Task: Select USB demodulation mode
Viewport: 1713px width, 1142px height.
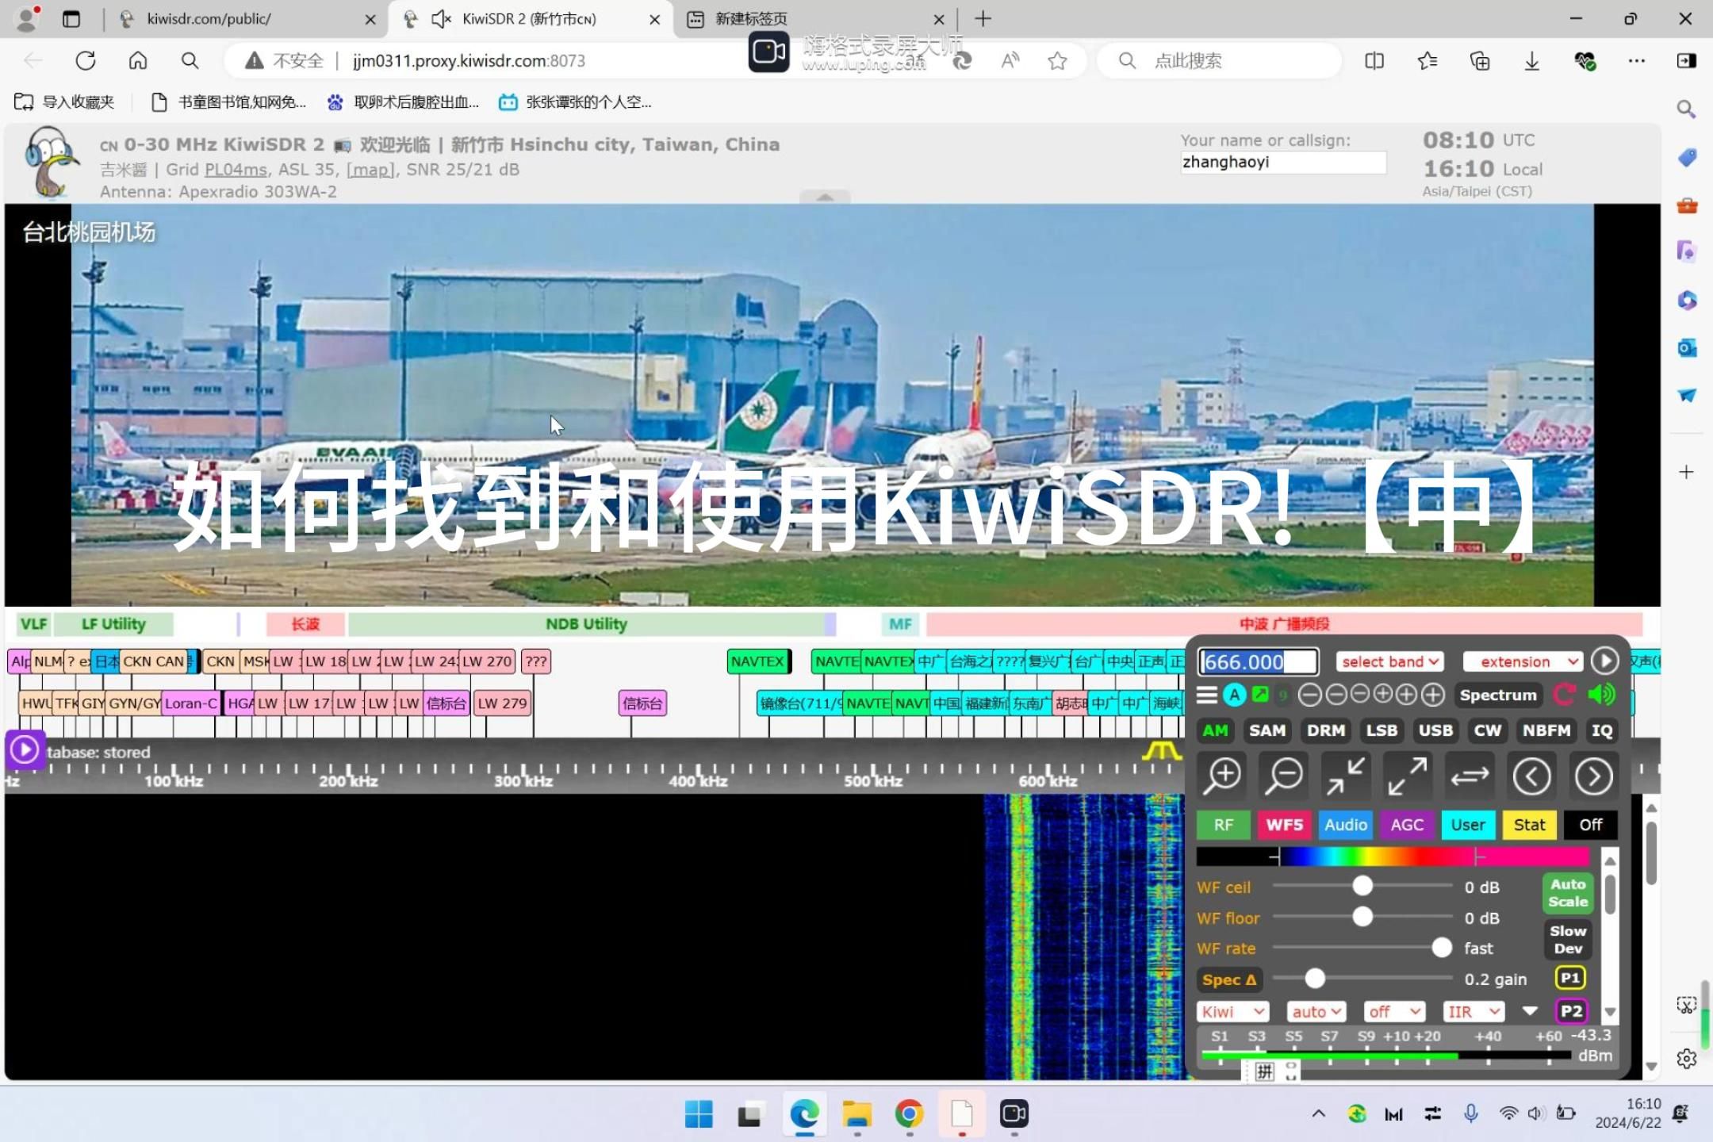Action: [x=1435, y=730]
